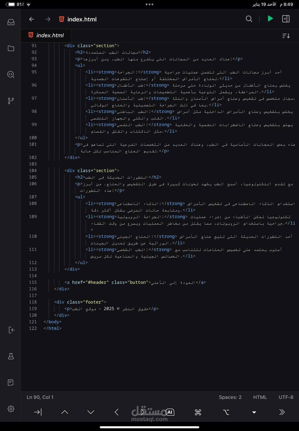Viewport: 299px width, 431px height.
Task: Click the </ul> tag on line 112
Action: pyautogui.click(x=81, y=263)
